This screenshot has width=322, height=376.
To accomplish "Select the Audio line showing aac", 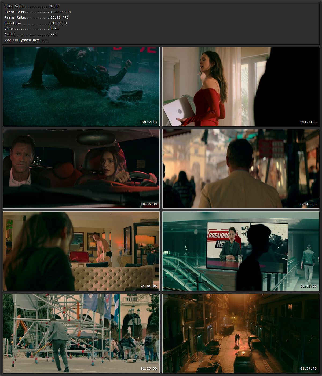I will point(30,34).
